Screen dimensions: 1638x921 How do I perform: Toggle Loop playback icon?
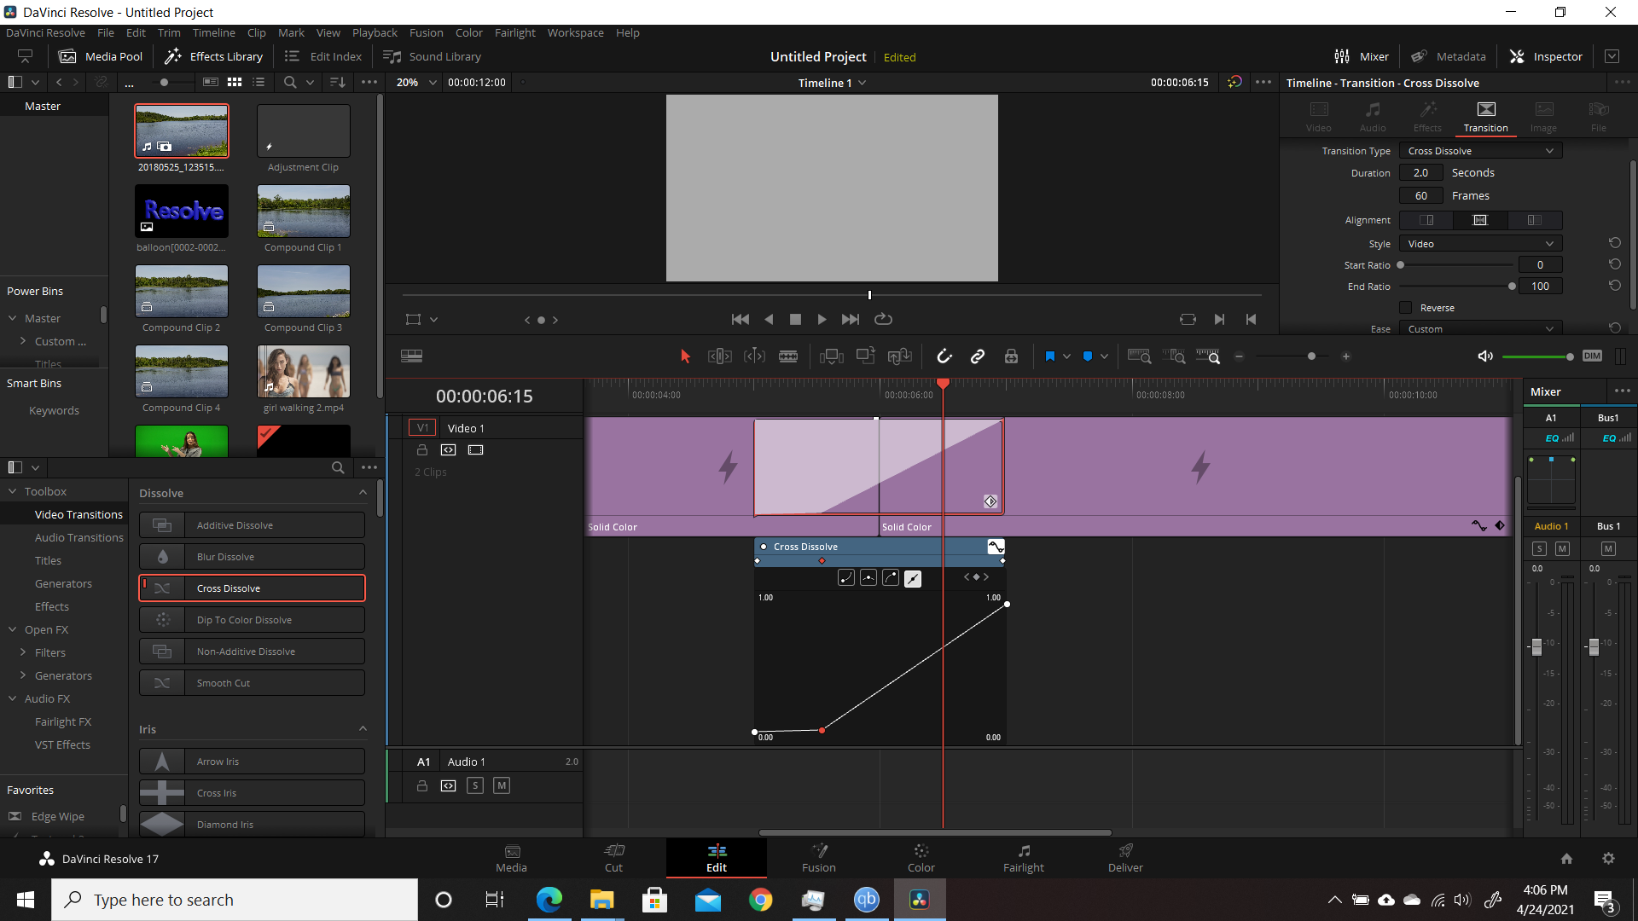[x=884, y=319]
